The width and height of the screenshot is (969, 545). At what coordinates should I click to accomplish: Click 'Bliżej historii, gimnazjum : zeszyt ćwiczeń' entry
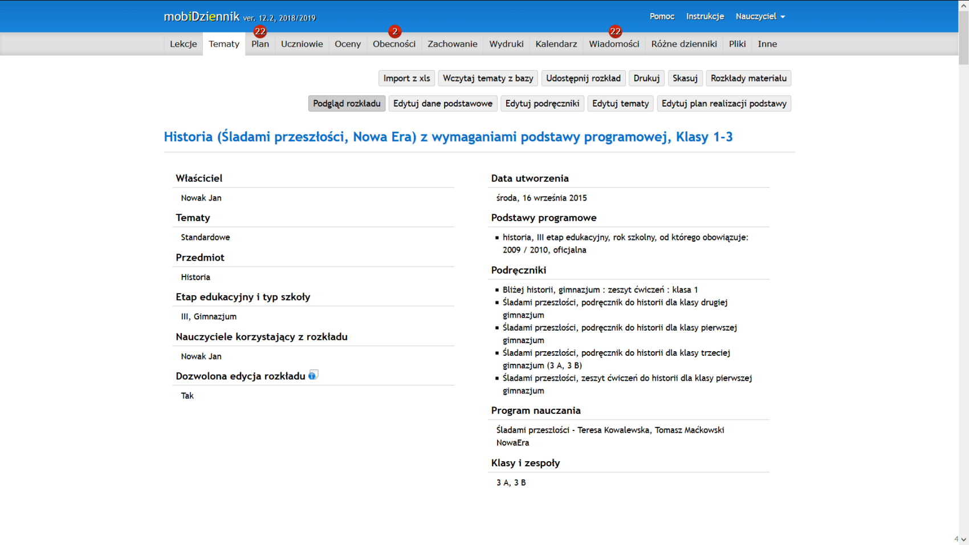point(600,290)
